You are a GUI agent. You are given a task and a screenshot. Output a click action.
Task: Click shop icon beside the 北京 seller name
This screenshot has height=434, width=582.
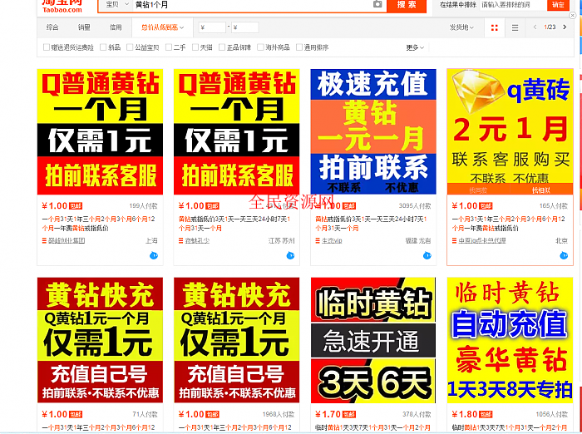pyautogui.click(x=454, y=241)
